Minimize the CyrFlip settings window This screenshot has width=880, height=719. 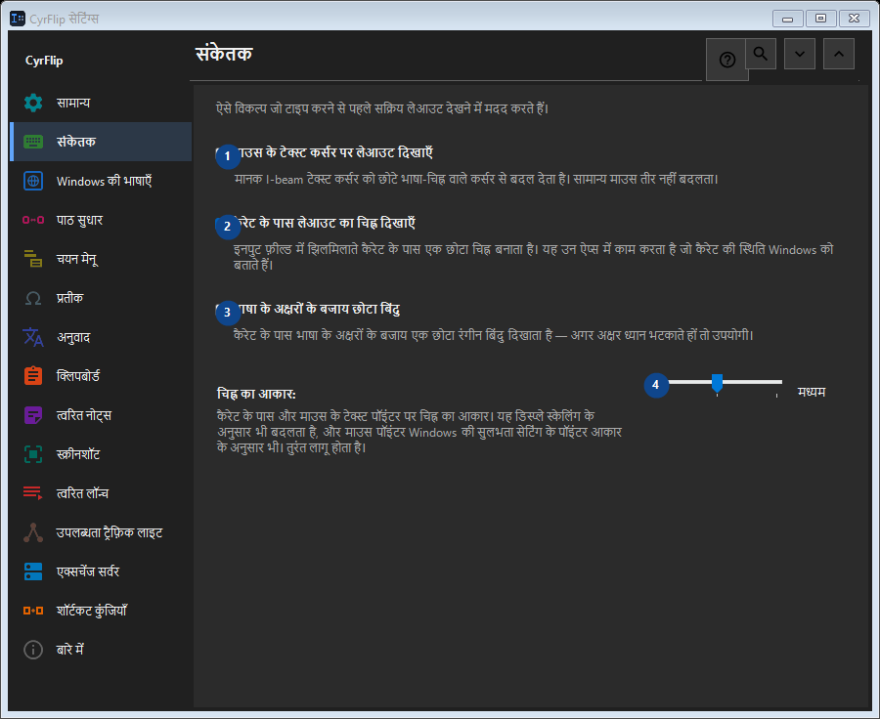[787, 19]
